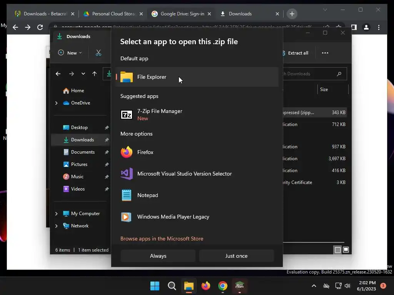The image size is (394, 295).
Task: Open Chrome tab search chevron
Action: 325,10
